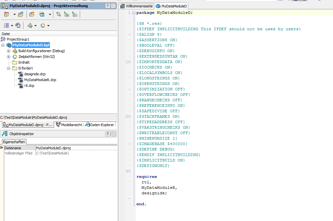This screenshot has width=333, height=221.
Task: Click the Datei column header
Action: tap(59, 34)
